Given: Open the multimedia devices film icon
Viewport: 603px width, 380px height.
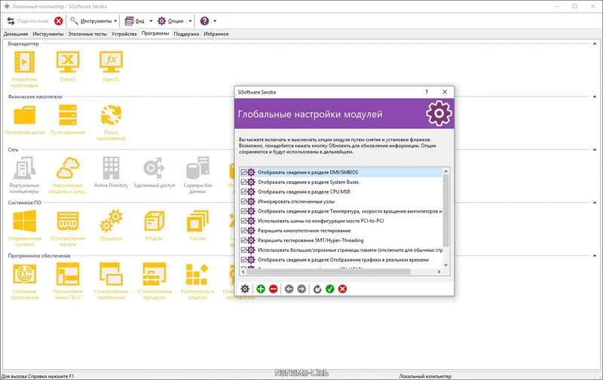Looking at the screenshot, I should click(25, 62).
